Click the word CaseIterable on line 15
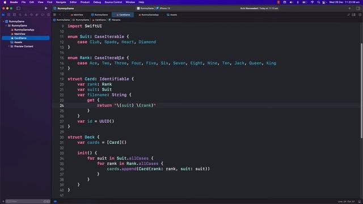Screen dimensions: 363x204 (x=109, y=58)
